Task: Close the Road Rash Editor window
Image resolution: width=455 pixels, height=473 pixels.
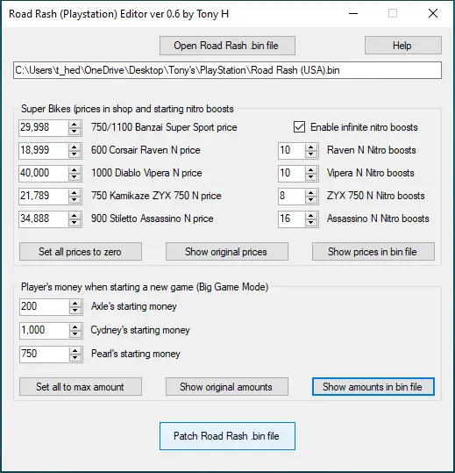Action: (433, 13)
